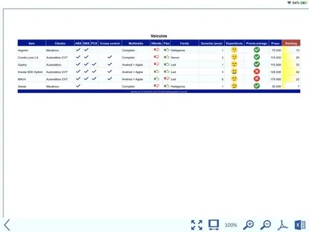Click the Faróis column header
Viewport: 309px width, 232px height.
[185, 43]
